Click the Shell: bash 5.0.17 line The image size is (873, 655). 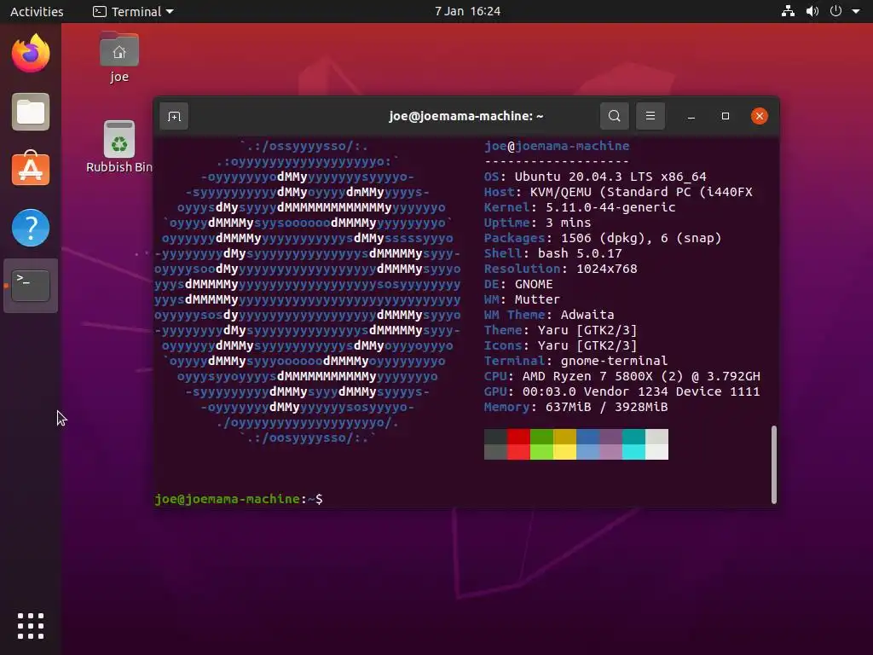coord(552,253)
